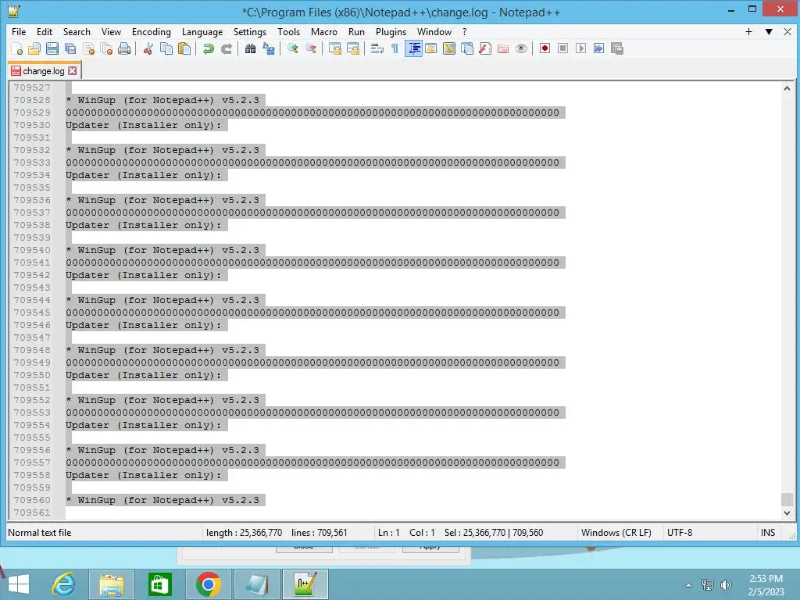Screen dimensions: 800x600
Task: Open the Plugins menu
Action: [x=391, y=31]
